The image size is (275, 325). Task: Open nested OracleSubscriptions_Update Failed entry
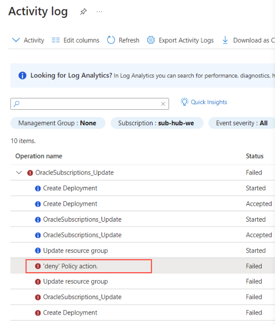click(82, 297)
